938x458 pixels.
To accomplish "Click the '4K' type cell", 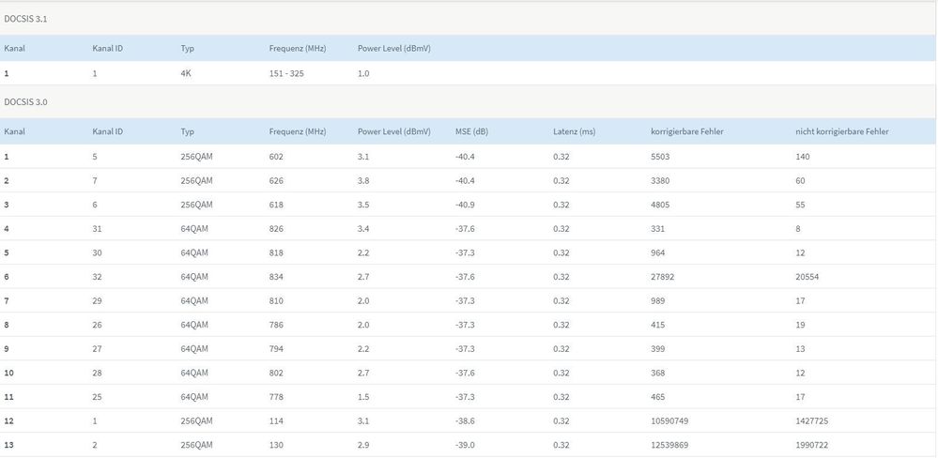I will (x=186, y=73).
